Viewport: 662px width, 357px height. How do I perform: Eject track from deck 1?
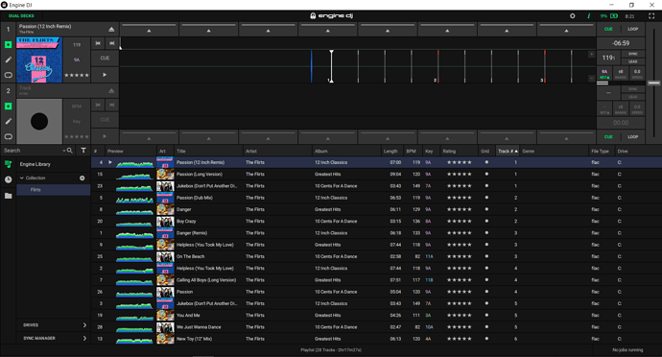(x=111, y=29)
